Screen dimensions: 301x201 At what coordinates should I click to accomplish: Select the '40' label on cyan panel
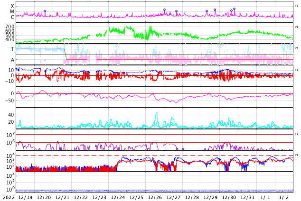click(11, 115)
